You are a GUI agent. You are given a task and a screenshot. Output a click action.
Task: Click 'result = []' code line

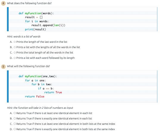(34, 17)
